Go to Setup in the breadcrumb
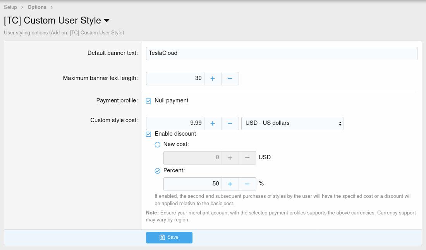Viewport: 426px width, 250px height. pyautogui.click(x=10, y=7)
